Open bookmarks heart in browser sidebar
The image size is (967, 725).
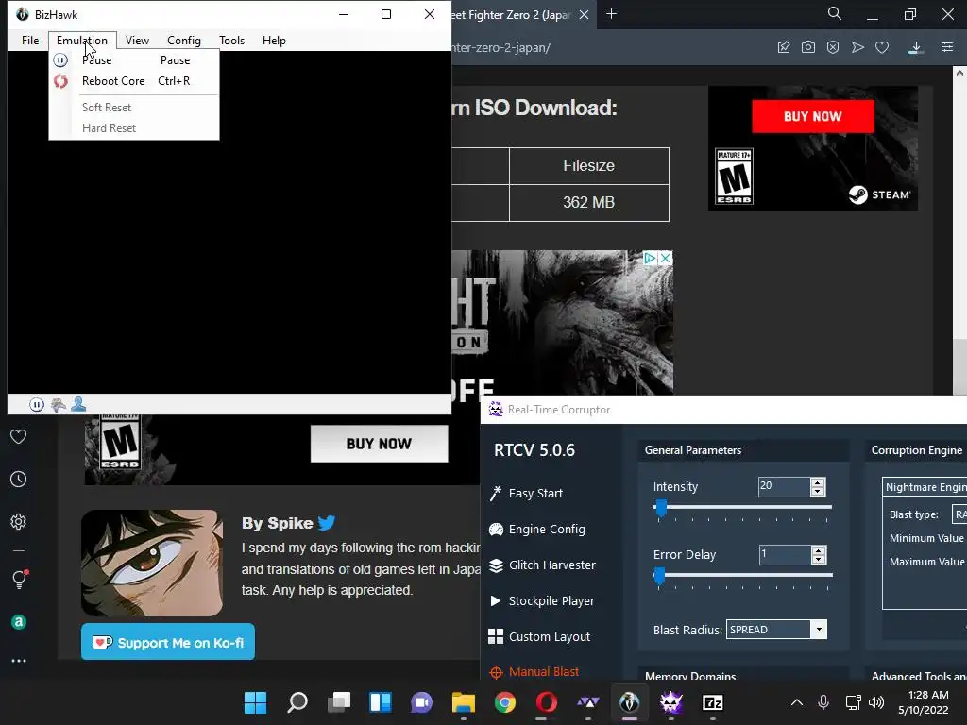click(19, 436)
